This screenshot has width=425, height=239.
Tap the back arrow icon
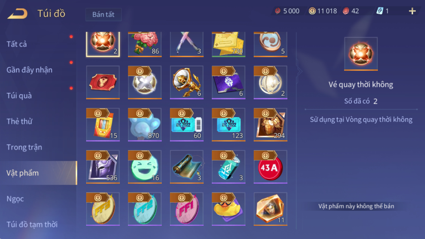[x=17, y=14]
